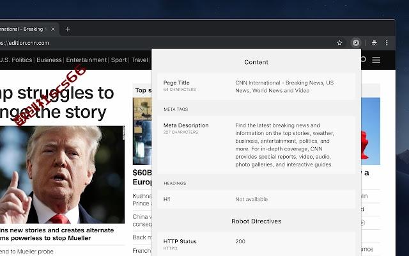Open Sport section

coord(119,60)
